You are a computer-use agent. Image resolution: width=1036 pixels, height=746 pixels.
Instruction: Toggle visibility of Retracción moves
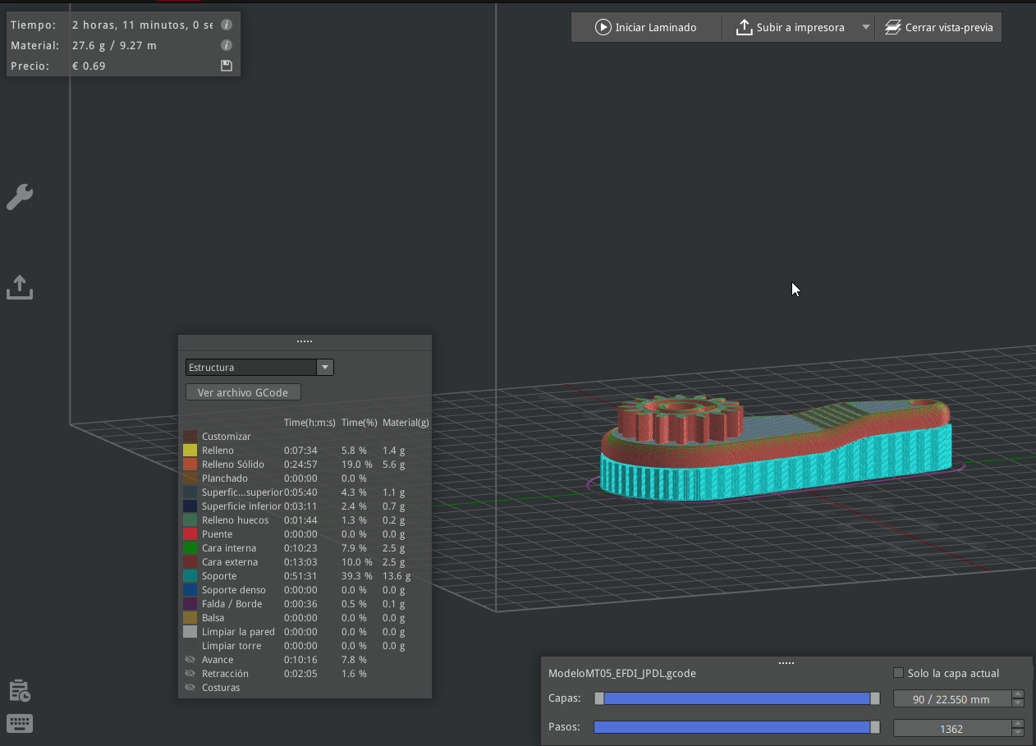point(190,674)
